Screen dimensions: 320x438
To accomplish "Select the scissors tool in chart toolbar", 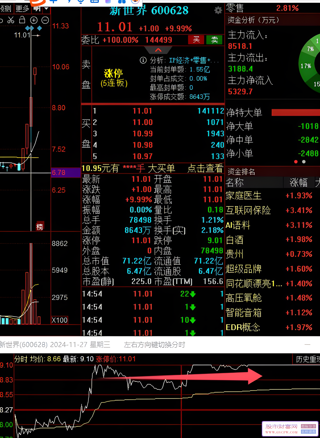I will pyautogui.click(x=11, y=20).
